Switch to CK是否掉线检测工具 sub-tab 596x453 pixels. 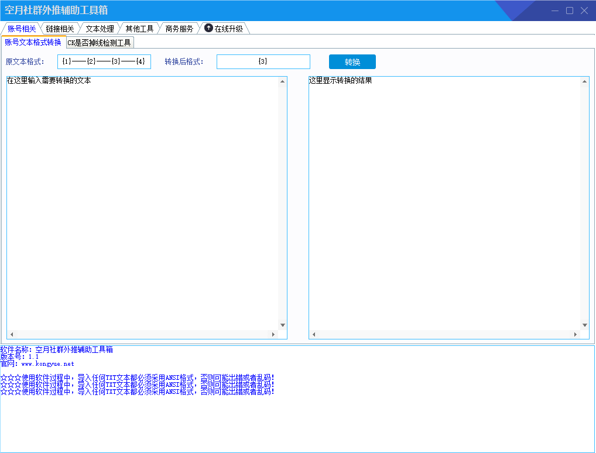coord(99,43)
